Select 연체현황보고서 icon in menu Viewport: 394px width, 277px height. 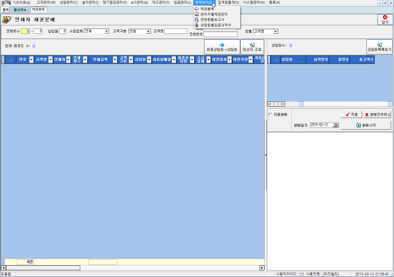196,20
